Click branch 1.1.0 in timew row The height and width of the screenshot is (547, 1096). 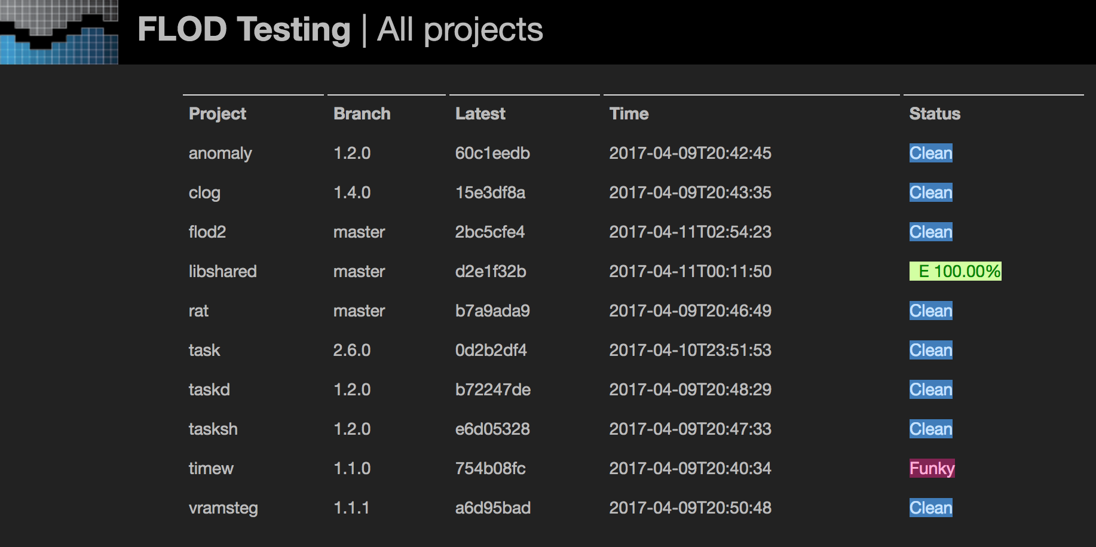tap(352, 468)
